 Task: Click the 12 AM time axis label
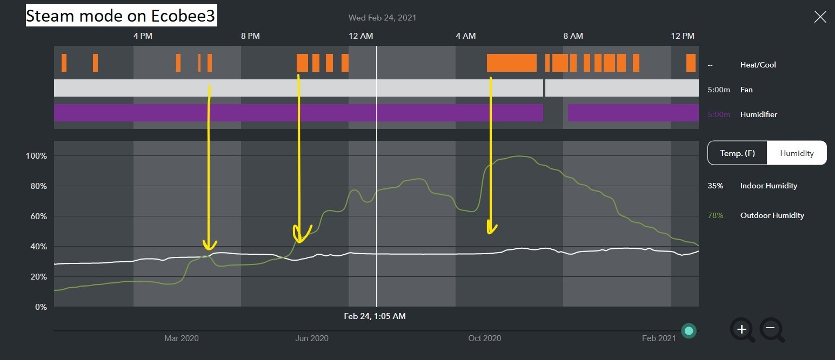[360, 36]
